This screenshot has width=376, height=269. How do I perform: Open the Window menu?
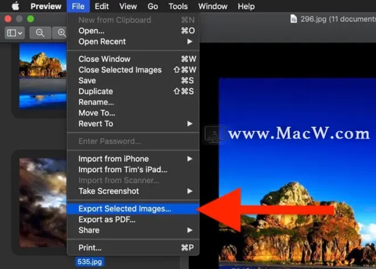[x=212, y=6]
